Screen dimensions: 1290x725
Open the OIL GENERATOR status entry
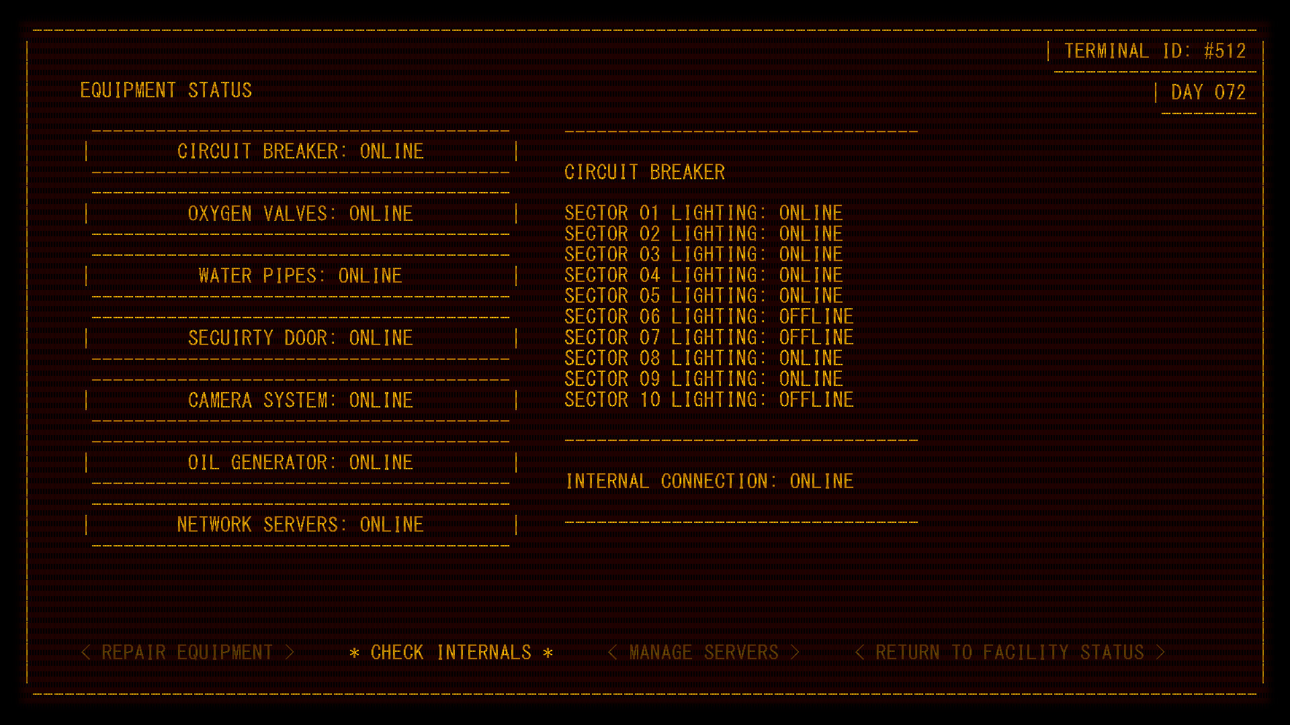point(300,462)
